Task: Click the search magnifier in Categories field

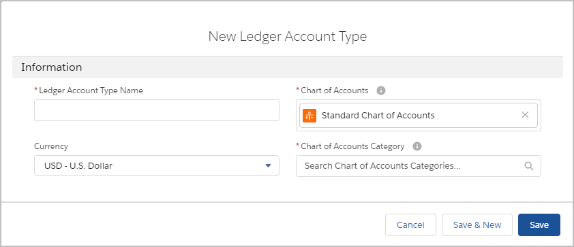Action: click(x=528, y=166)
